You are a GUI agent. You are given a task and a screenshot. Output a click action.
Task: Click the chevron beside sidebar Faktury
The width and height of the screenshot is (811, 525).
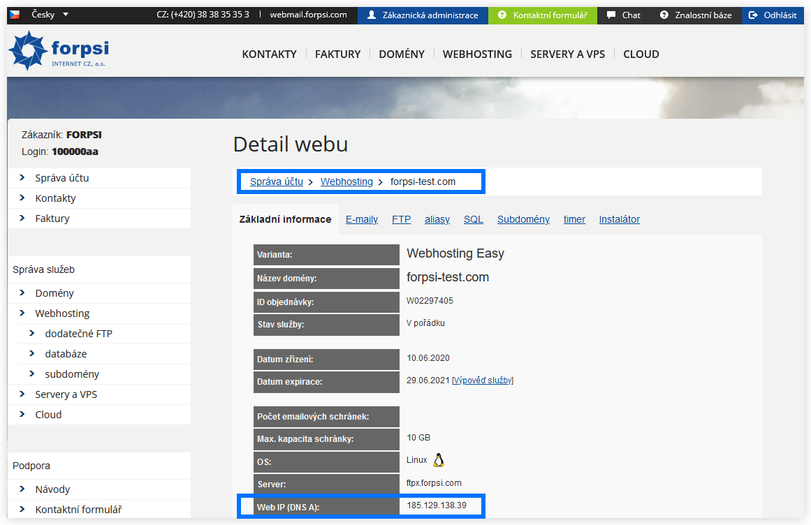tap(22, 218)
